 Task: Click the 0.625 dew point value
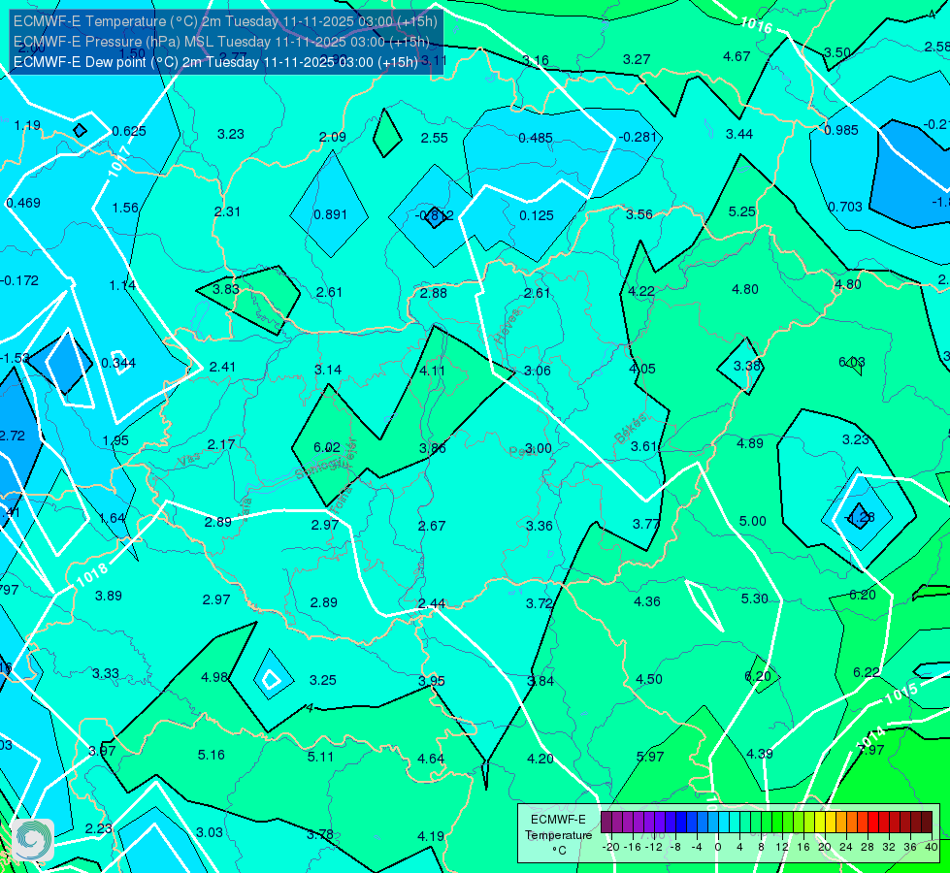129,132
